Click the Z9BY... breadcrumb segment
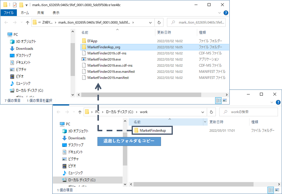The width and height of the screenshot is (282, 194). pyautogui.click(x=47, y=22)
